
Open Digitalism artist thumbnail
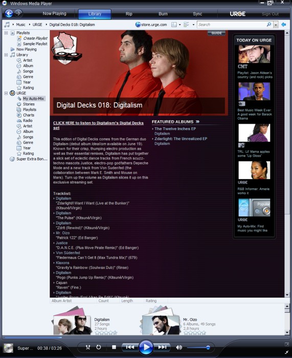[x=72, y=325]
